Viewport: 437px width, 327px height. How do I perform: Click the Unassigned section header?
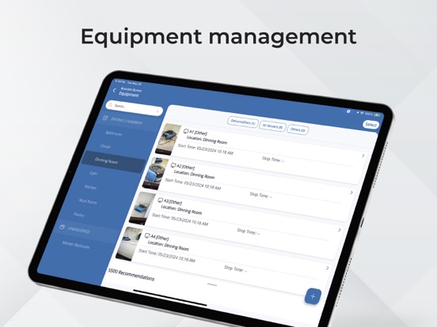click(78, 230)
